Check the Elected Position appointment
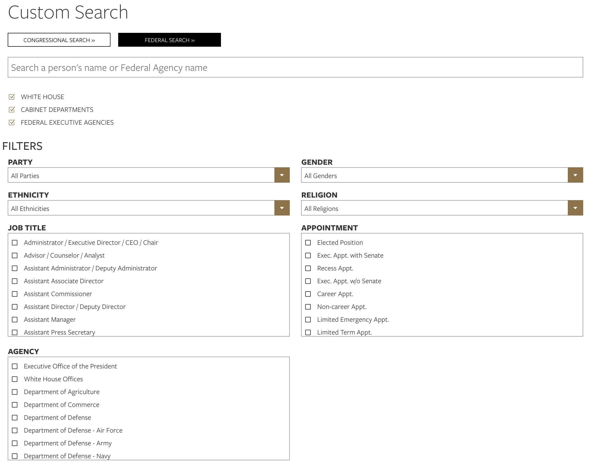This screenshot has height=469, width=594. (308, 243)
